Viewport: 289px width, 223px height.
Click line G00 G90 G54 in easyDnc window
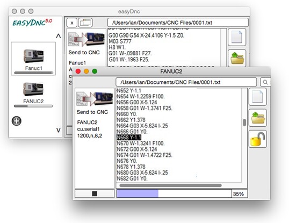pos(146,35)
